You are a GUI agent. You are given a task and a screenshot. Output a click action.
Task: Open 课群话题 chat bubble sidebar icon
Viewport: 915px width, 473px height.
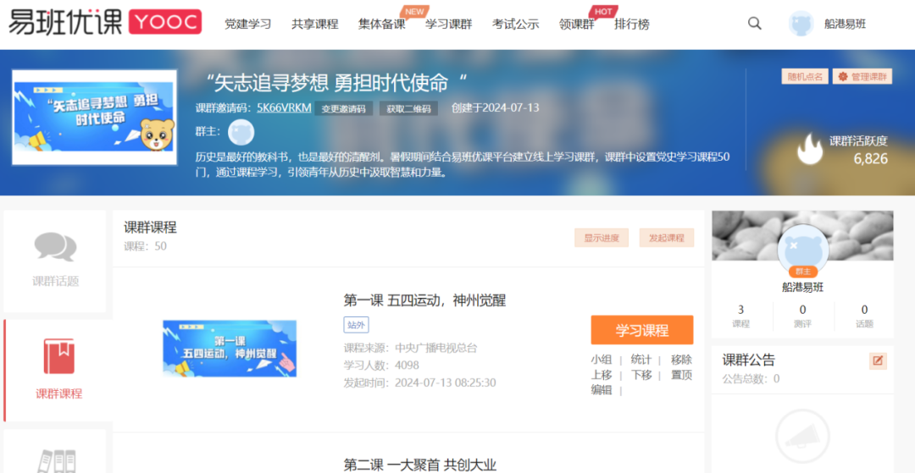[55, 247]
